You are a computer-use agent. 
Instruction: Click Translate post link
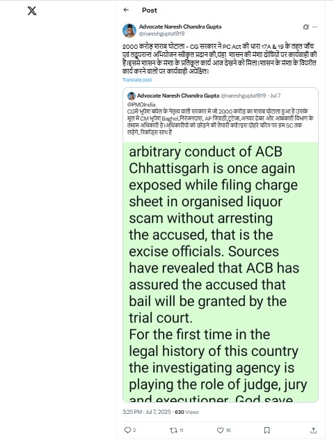coord(137,80)
